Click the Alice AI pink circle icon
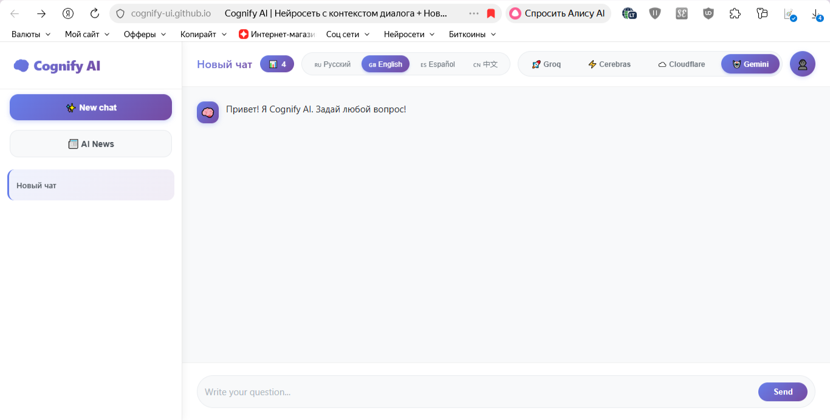This screenshot has width=830, height=420. pos(515,13)
